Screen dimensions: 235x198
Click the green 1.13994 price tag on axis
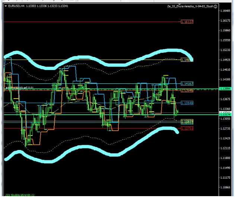tap(225, 89)
